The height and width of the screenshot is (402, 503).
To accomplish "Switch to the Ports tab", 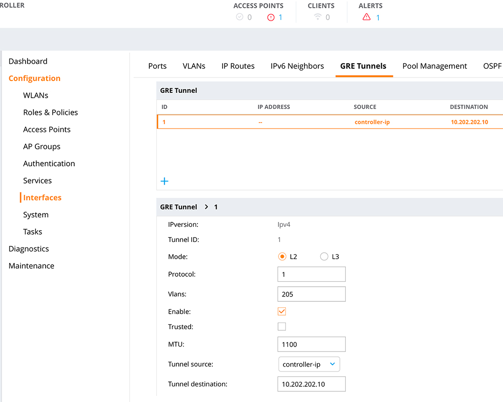I will pyautogui.click(x=157, y=66).
